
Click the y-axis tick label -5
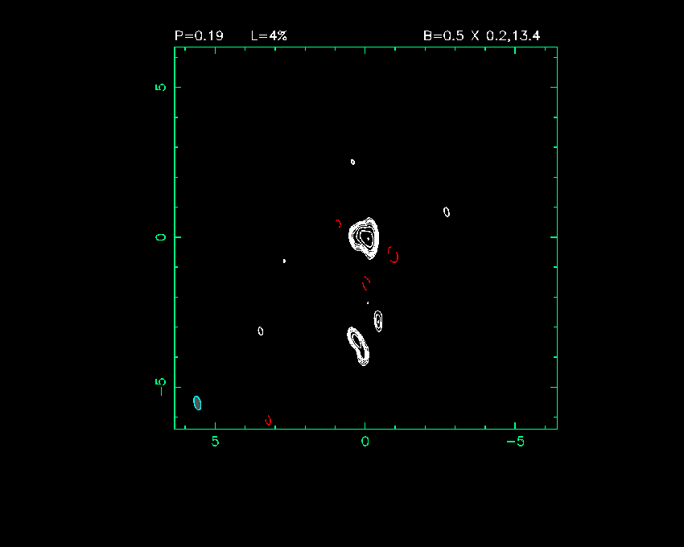click(x=160, y=387)
